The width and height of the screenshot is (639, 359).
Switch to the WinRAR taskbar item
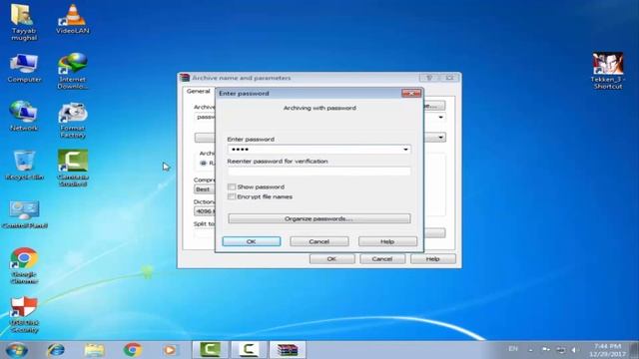coord(288,350)
